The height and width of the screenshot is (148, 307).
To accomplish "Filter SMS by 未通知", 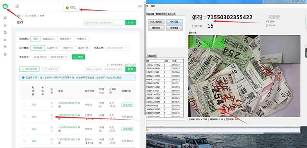I will 81,39.
